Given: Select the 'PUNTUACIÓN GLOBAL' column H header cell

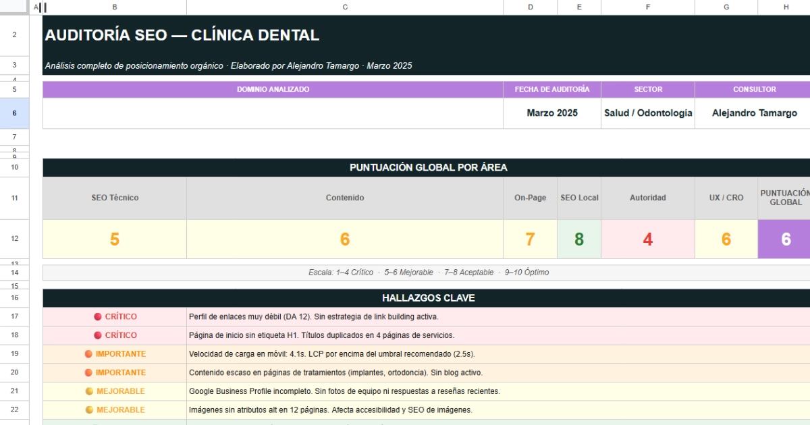Looking at the screenshot, I should (x=784, y=198).
